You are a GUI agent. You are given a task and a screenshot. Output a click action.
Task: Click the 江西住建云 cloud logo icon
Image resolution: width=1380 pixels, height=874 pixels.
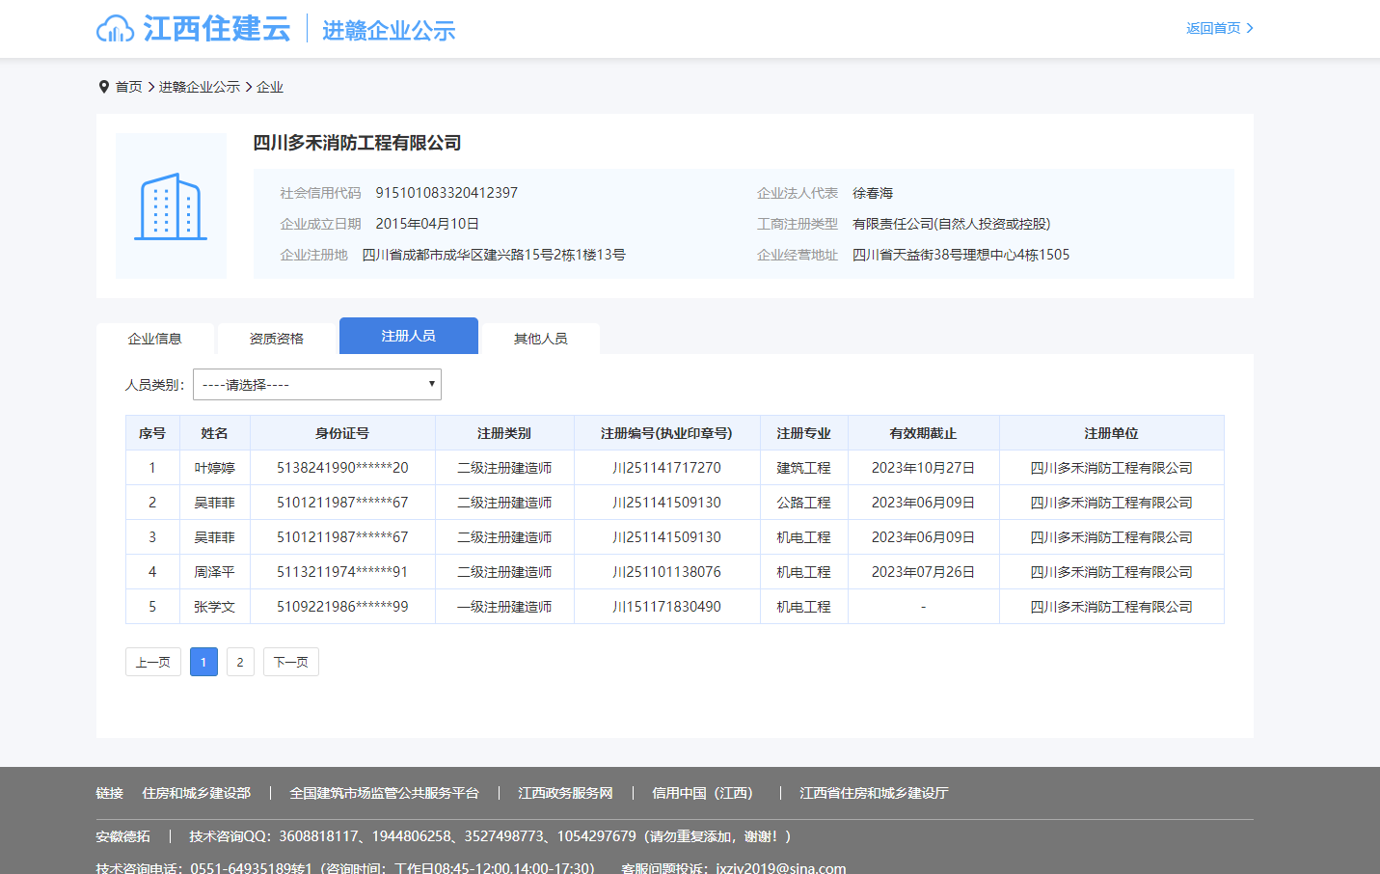115,29
